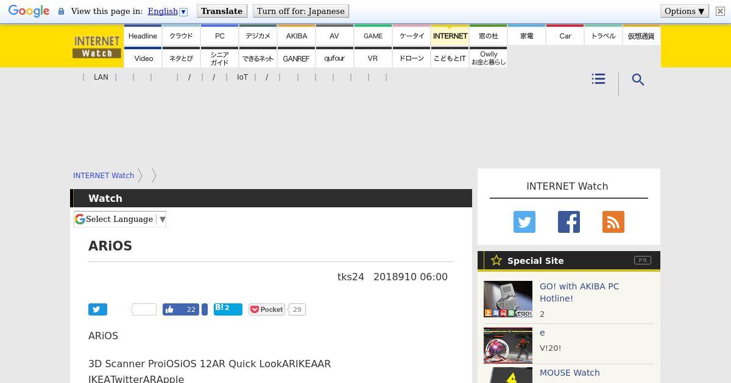Screen dimensions: 731x383
Task: Open the Google logo in translate bar
Action: [x=29, y=11]
